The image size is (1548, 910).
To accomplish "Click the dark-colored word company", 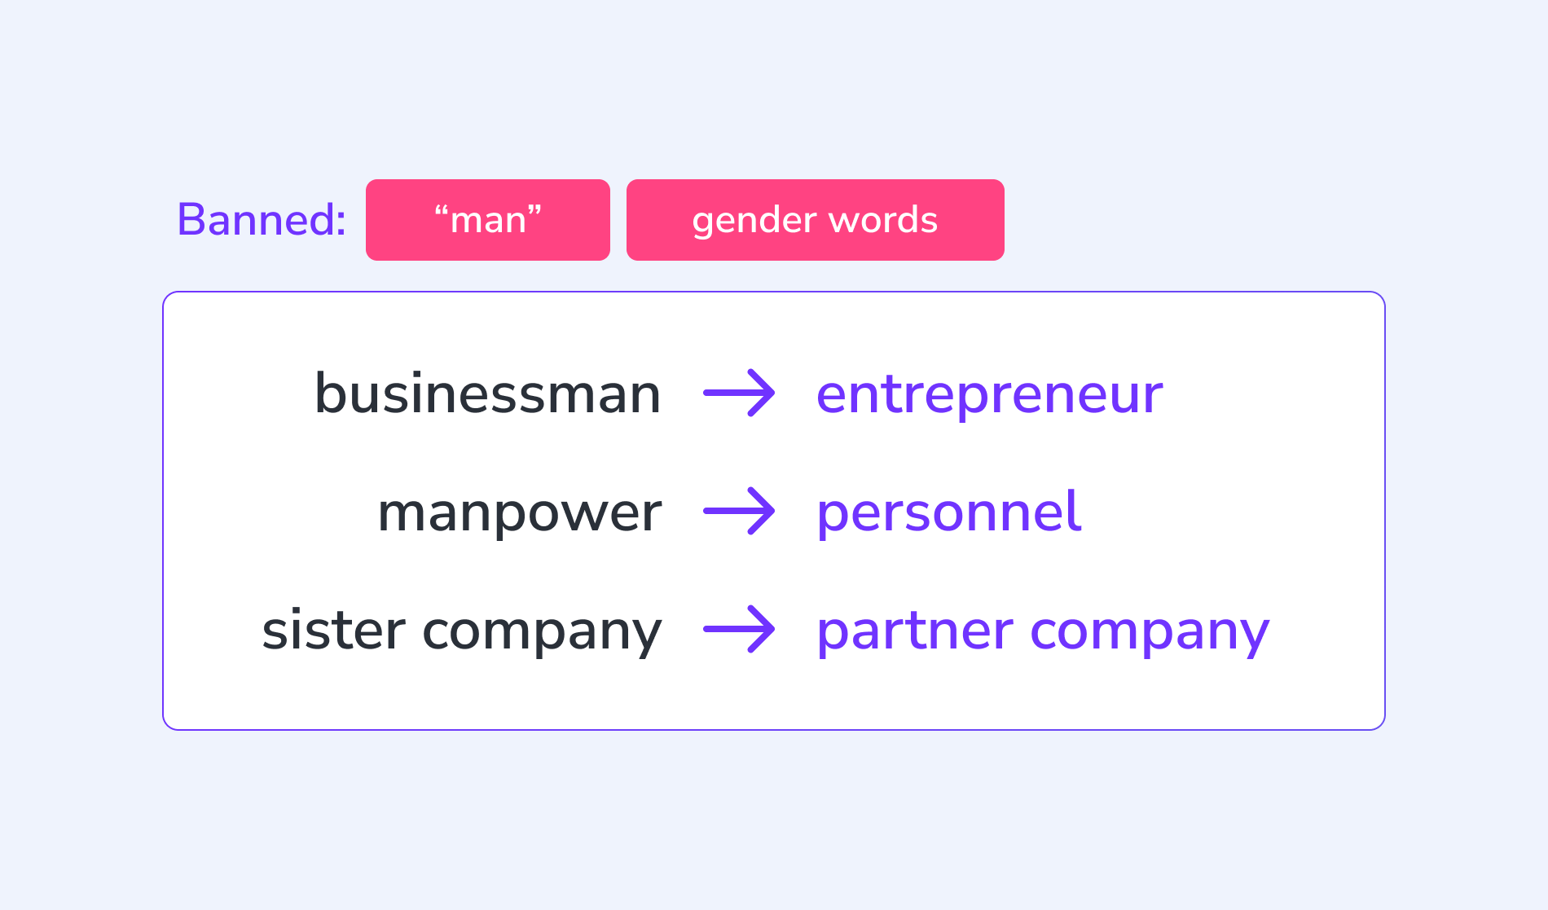I will (x=542, y=633).
